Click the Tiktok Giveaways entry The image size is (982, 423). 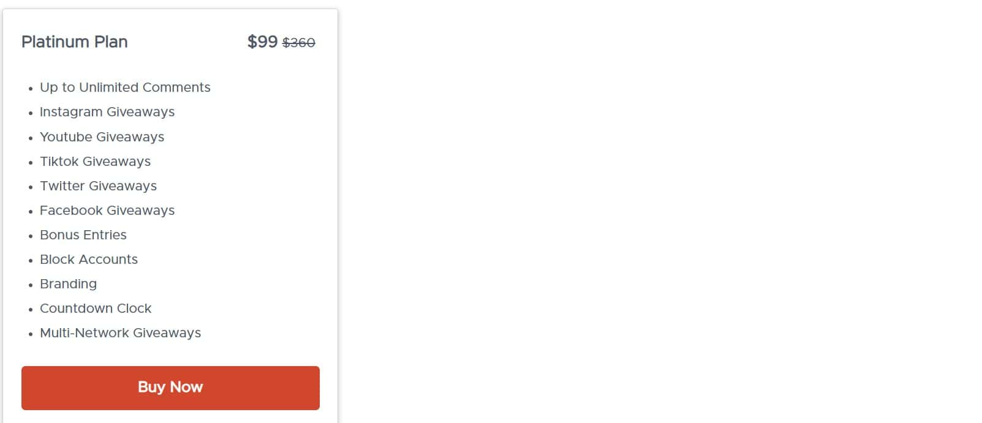coord(96,162)
